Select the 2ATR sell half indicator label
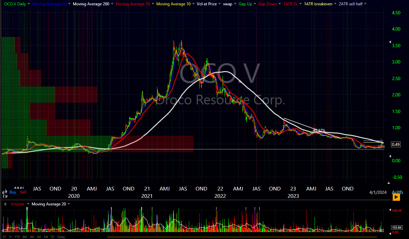The width and height of the screenshot is (409, 239). [x=350, y=4]
